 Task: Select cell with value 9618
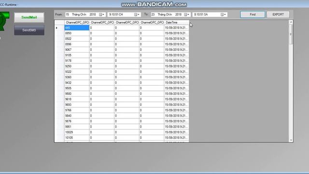pos(77,99)
